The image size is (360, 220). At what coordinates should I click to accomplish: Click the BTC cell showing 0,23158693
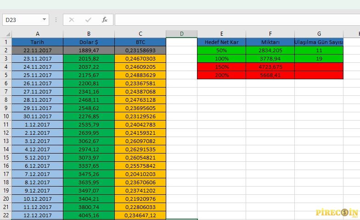point(140,50)
